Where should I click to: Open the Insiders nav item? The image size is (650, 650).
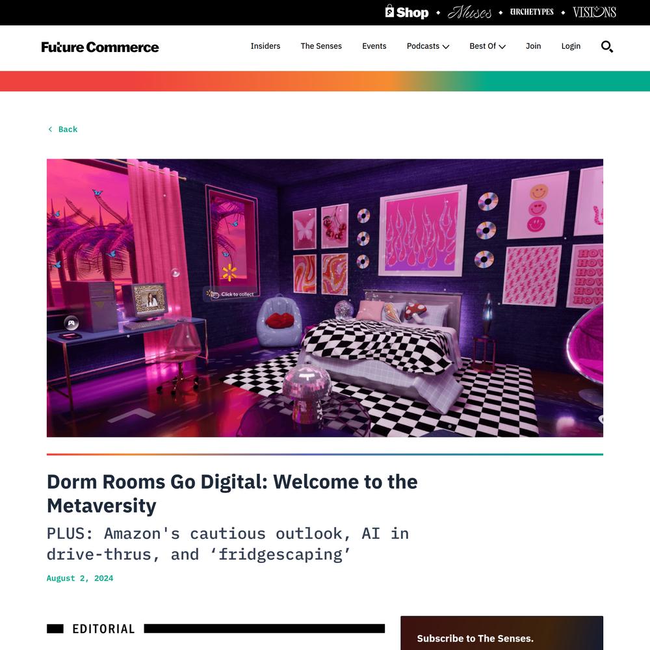click(x=265, y=46)
